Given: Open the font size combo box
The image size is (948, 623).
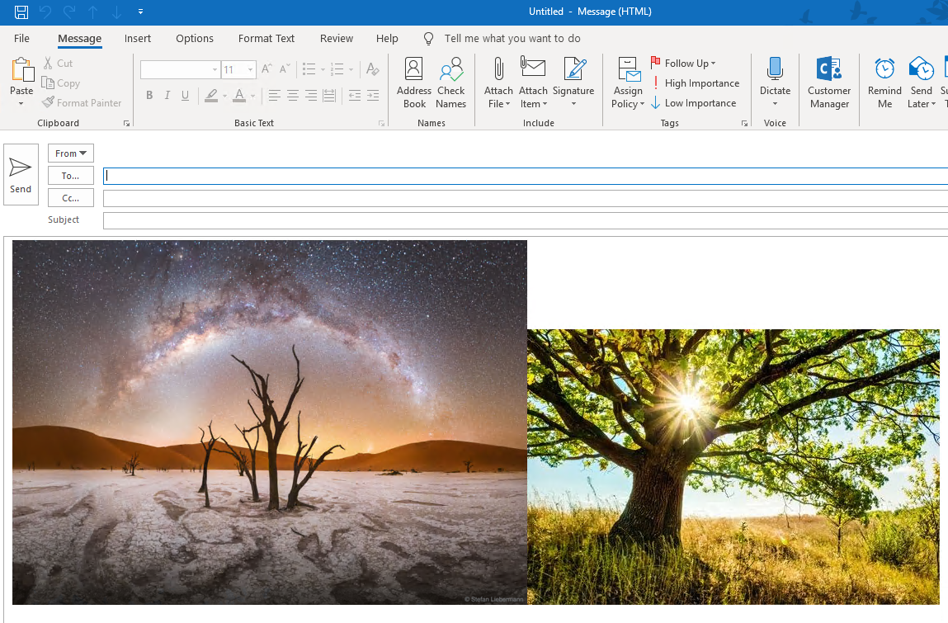Looking at the screenshot, I should 238,70.
